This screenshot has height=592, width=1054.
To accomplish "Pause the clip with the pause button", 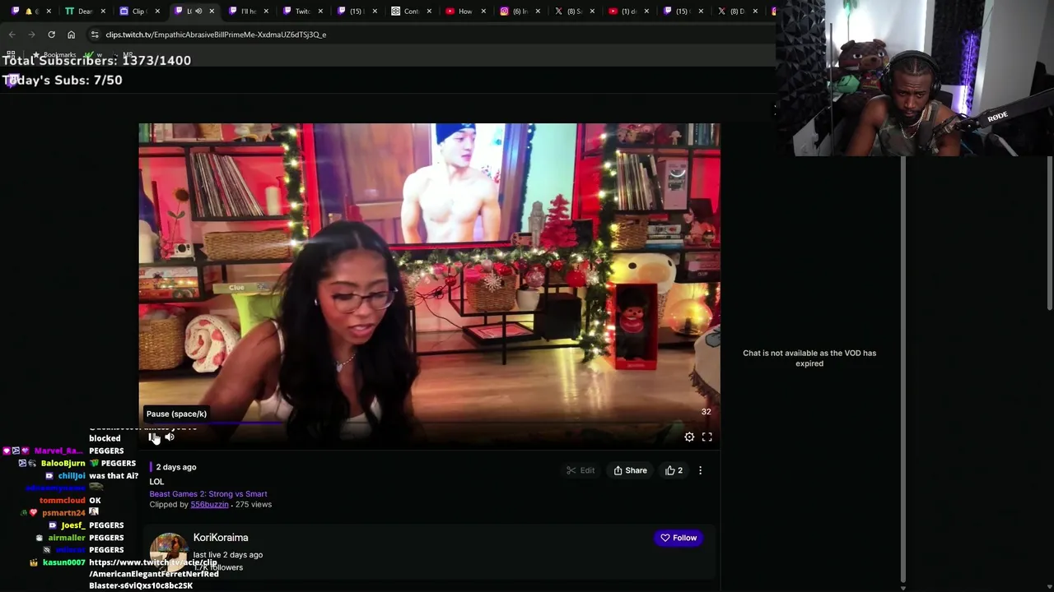I will [x=152, y=437].
